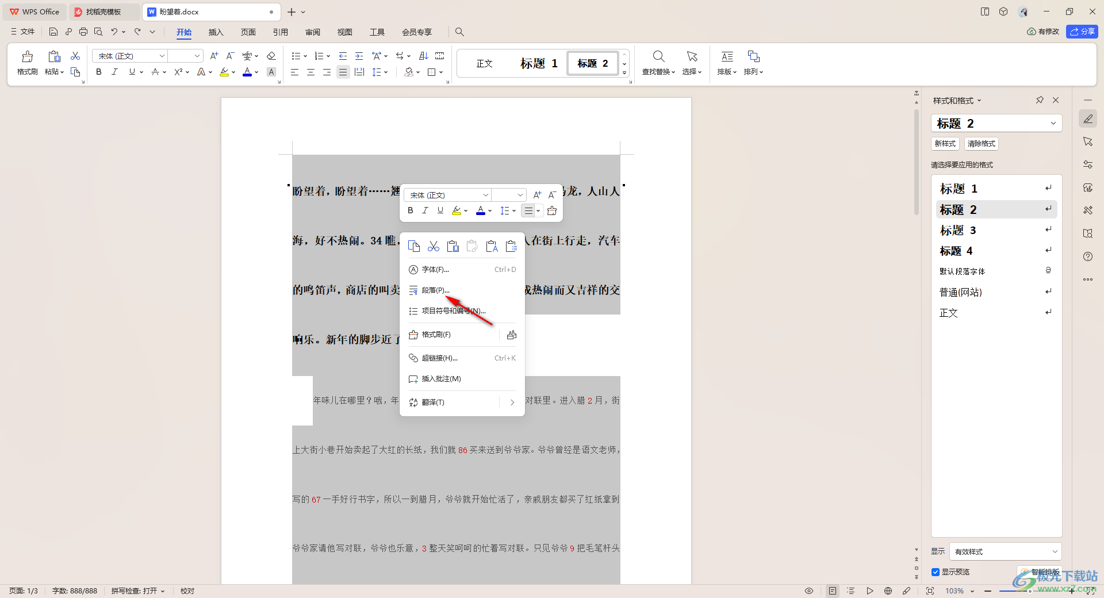The height and width of the screenshot is (598, 1104).
Task: Choose Hyperlink 超链接(H) from context menu
Action: (462, 358)
